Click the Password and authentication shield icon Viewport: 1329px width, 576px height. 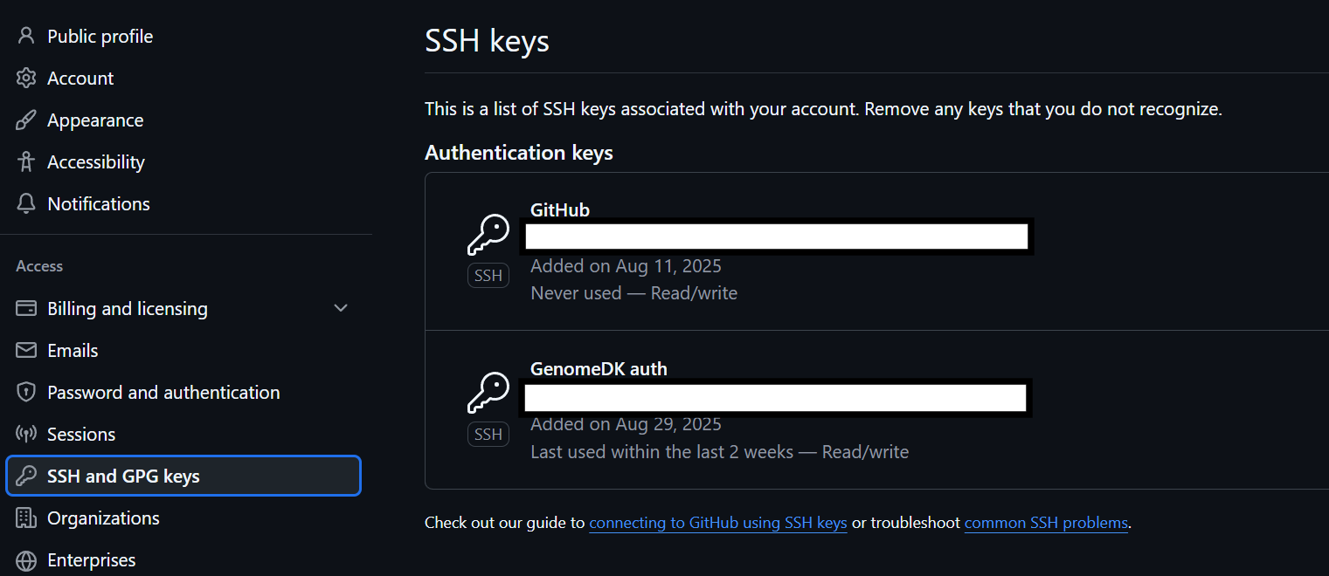26,392
